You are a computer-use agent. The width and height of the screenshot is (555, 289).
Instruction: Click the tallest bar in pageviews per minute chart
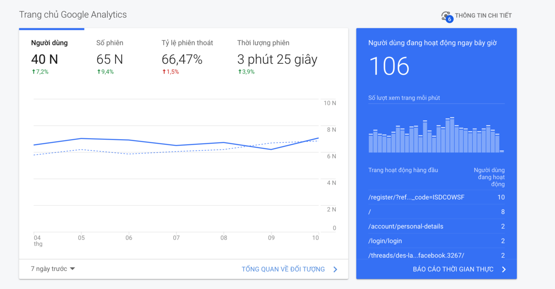(452, 135)
